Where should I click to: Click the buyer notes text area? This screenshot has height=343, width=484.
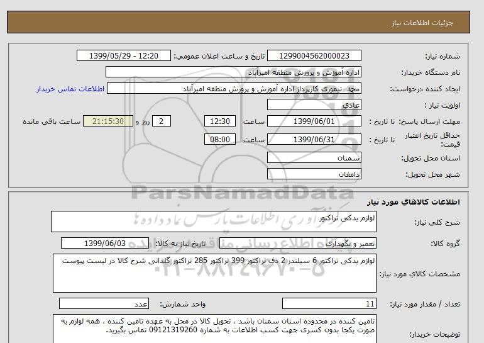pos(214,329)
